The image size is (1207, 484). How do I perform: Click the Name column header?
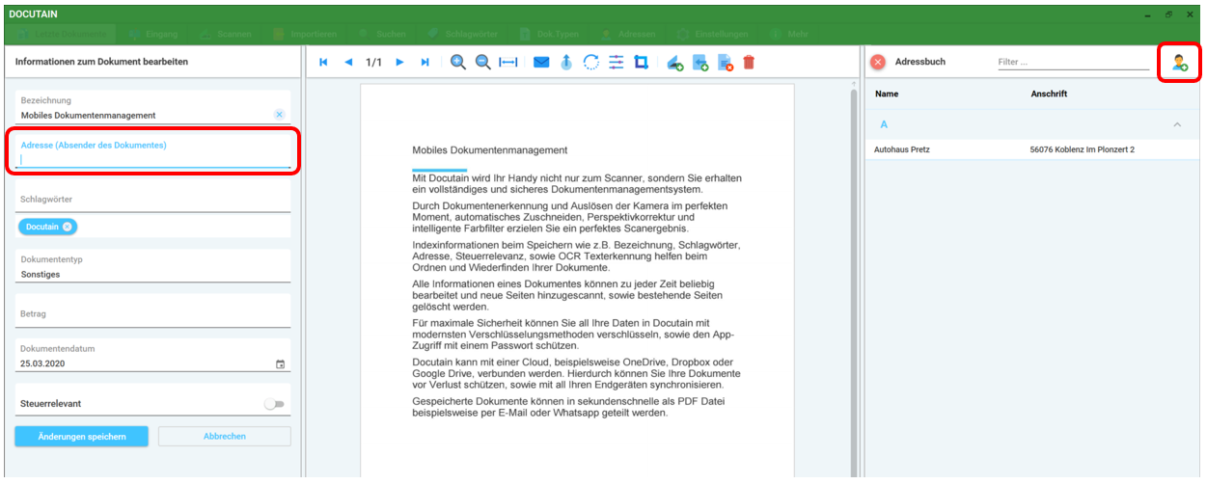[x=887, y=94]
